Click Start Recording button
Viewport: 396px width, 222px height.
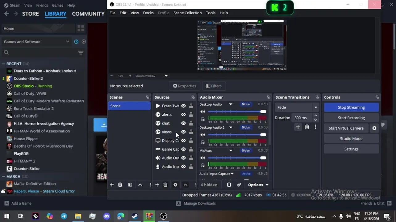351,118
